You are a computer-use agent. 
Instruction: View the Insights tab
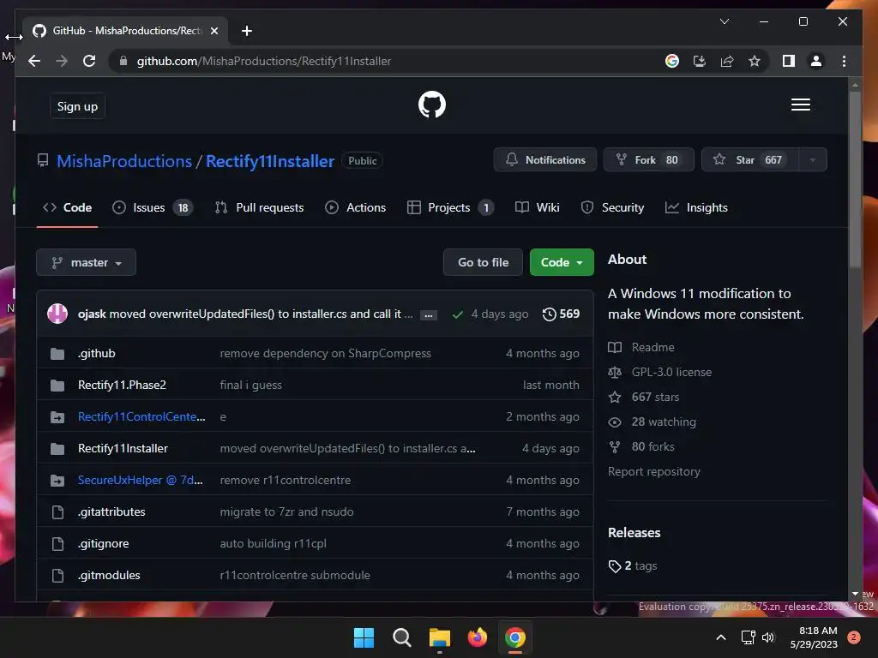[696, 207]
